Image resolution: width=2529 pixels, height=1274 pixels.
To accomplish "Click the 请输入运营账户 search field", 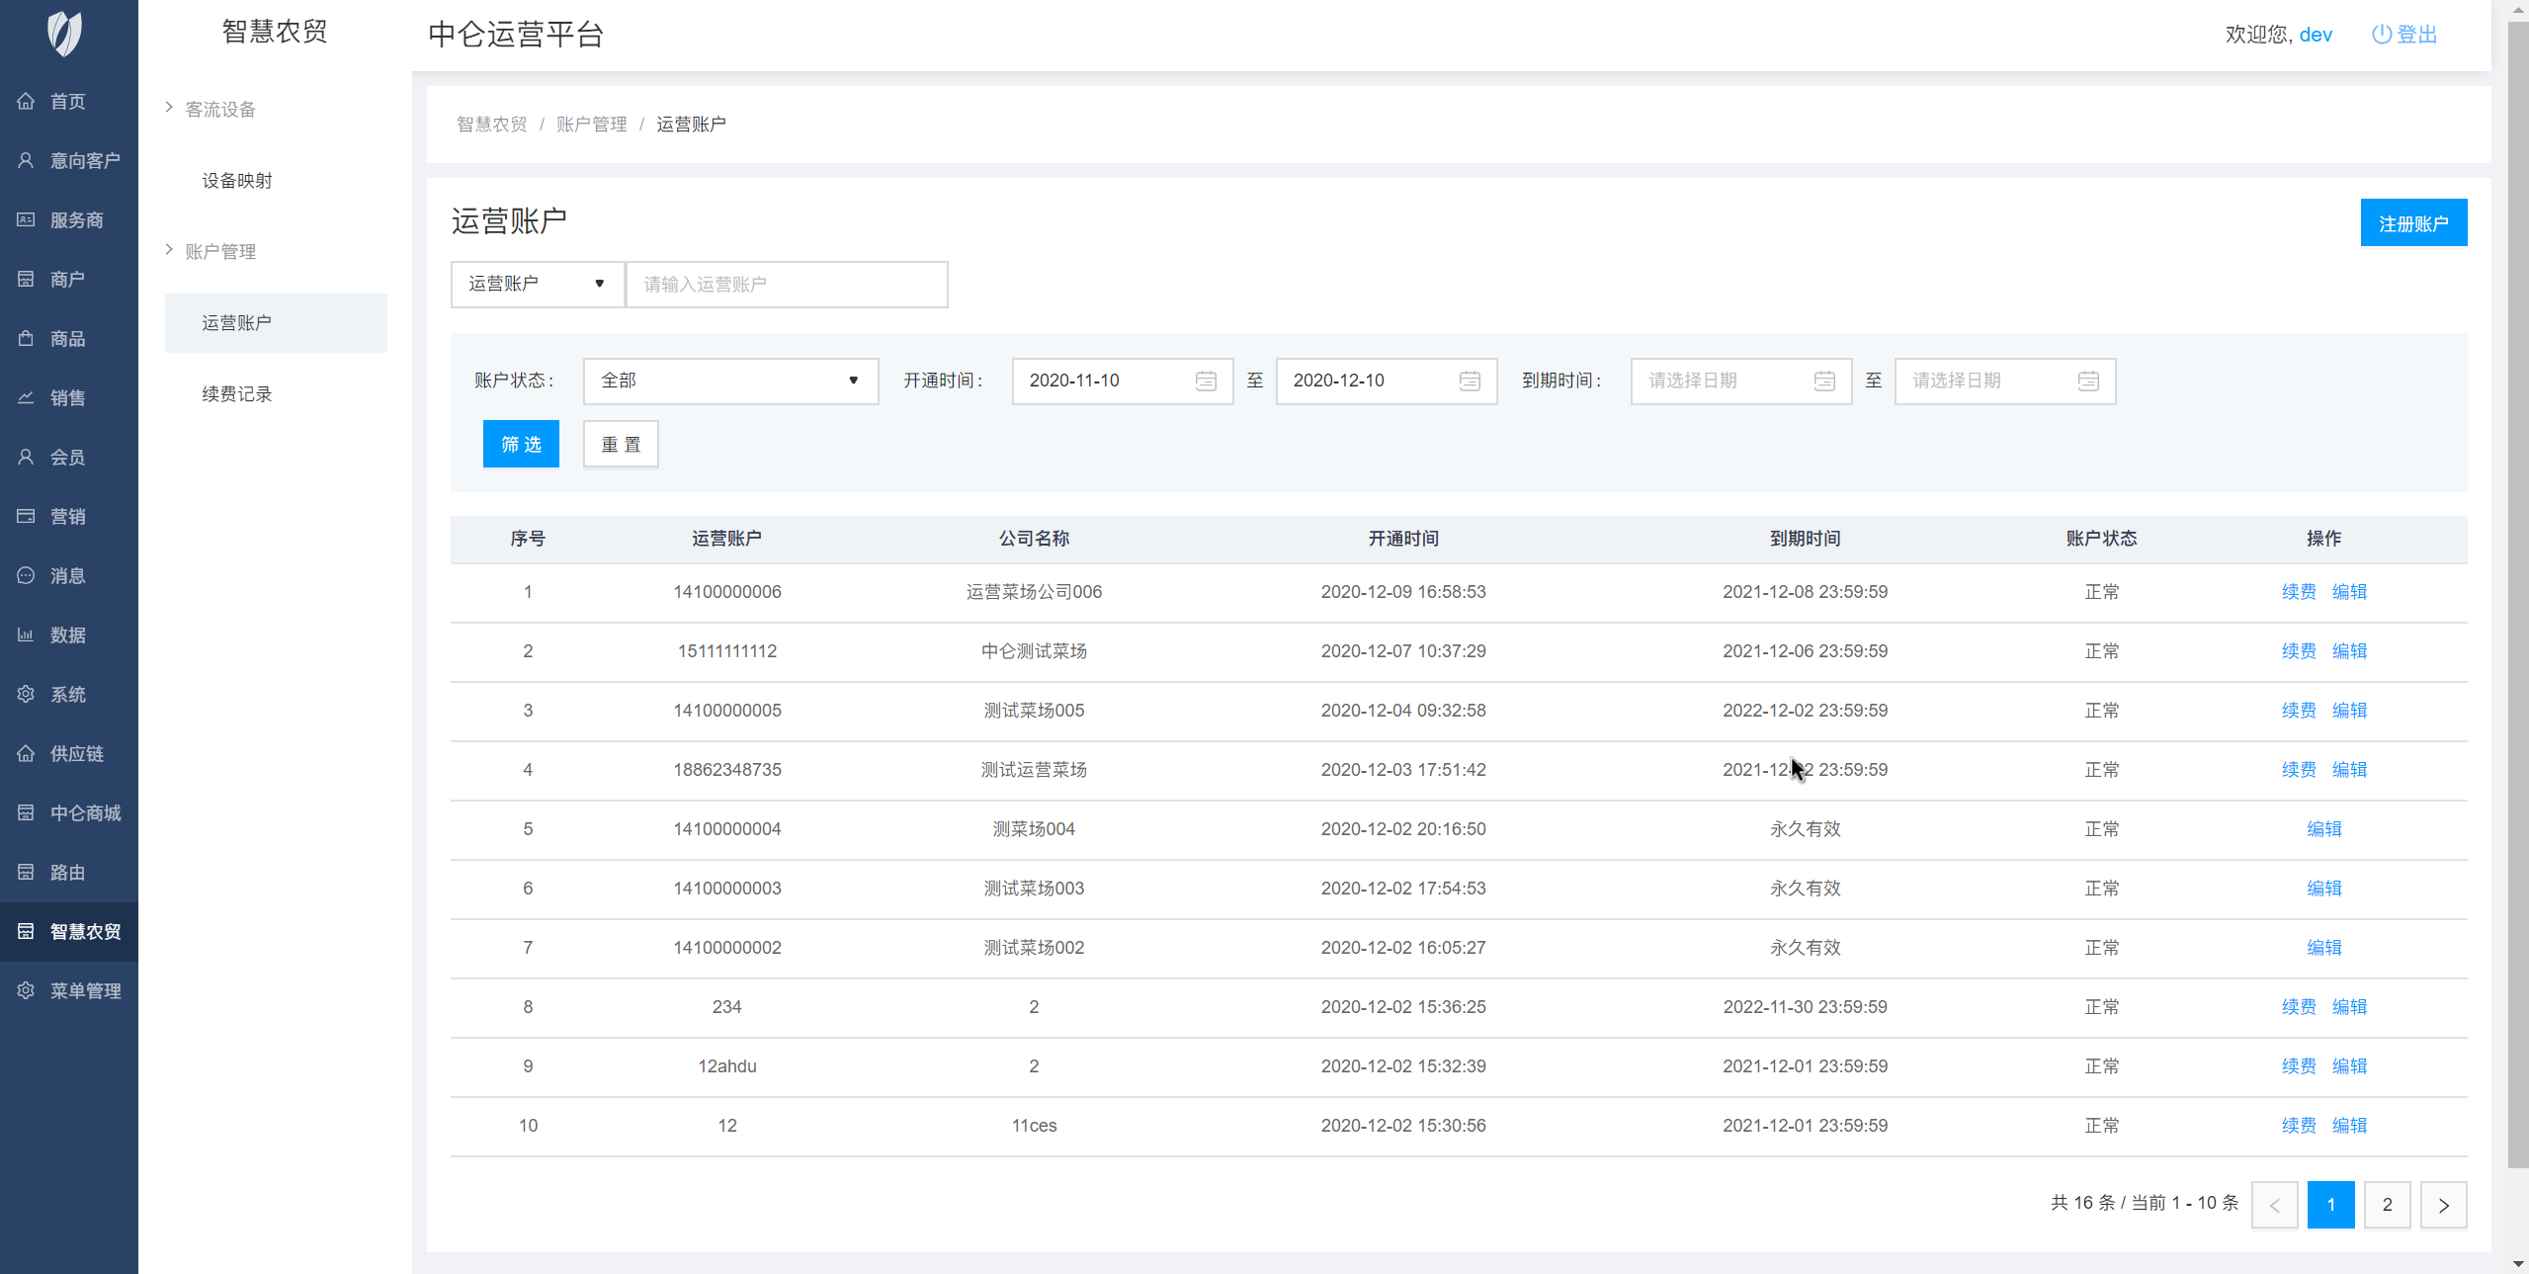I will pos(787,285).
